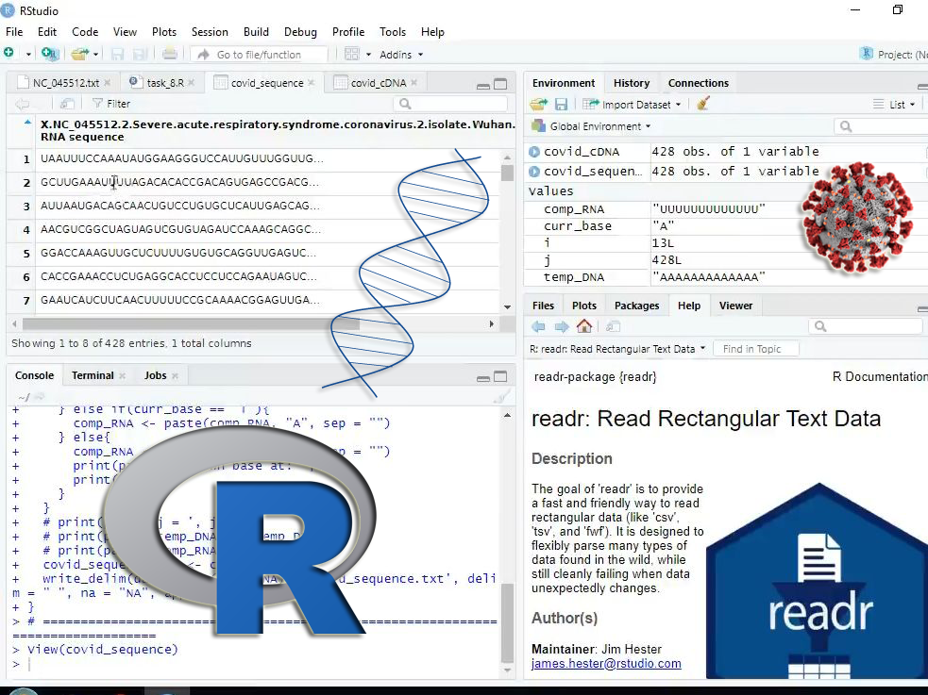This screenshot has width=928, height=695.
Task: Click the show in new window icon
Action: 67,104
